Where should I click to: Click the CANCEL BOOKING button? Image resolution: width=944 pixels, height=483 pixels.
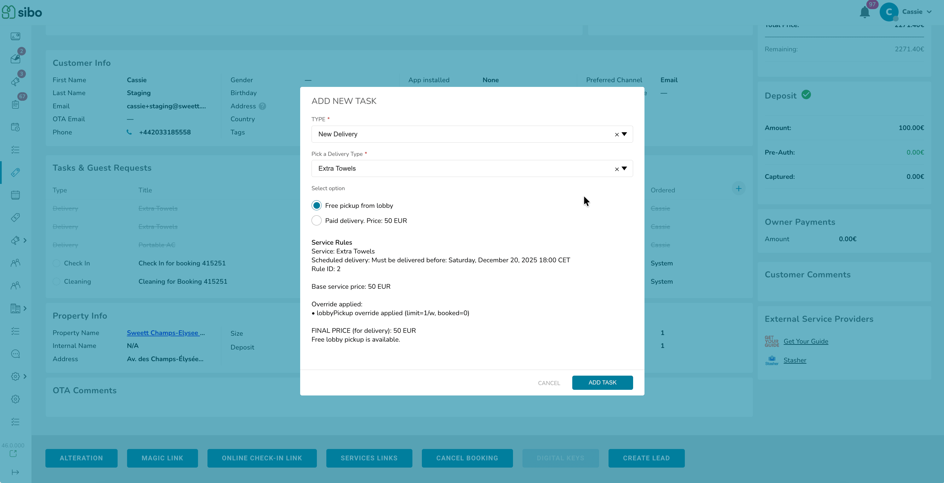click(467, 458)
